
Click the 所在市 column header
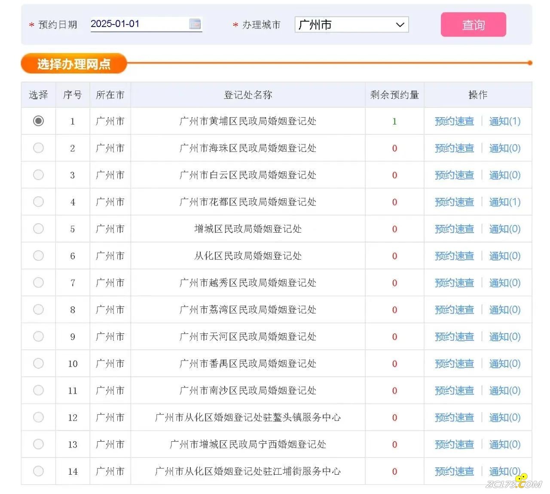pyautogui.click(x=110, y=95)
